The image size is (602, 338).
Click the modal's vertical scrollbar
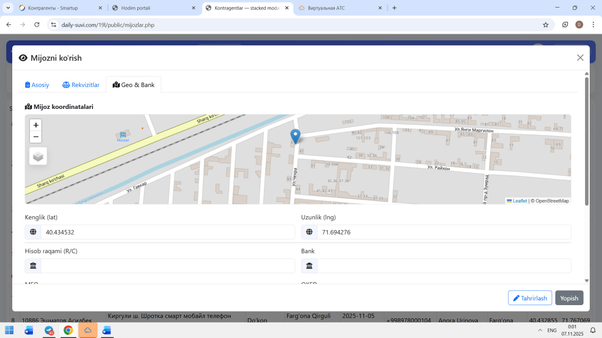click(586, 141)
